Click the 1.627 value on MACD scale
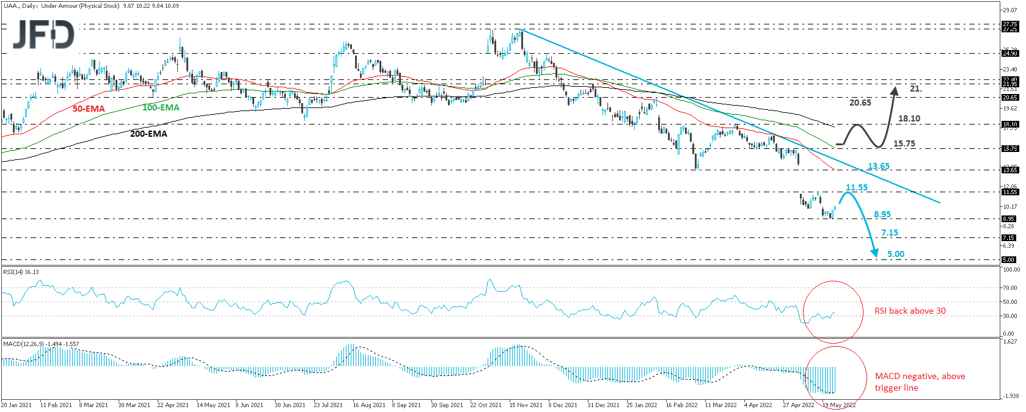The width and height of the screenshot is (1026, 412). (1010, 341)
